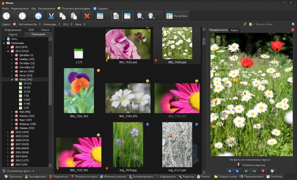This screenshot has width=297, height=180.
Task: Open the view mode dropdown arrow
Action: [109, 16]
